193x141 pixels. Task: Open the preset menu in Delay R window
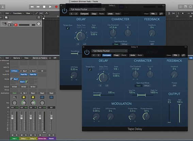click(x=109, y=51)
